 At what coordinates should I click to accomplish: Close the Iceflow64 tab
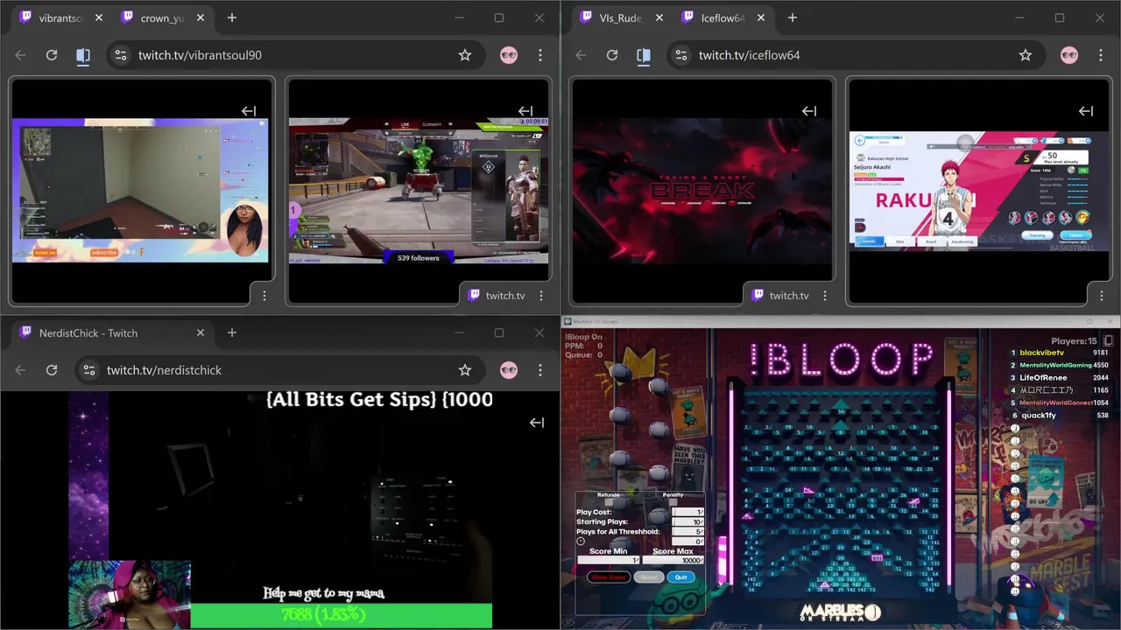pyautogui.click(x=761, y=17)
